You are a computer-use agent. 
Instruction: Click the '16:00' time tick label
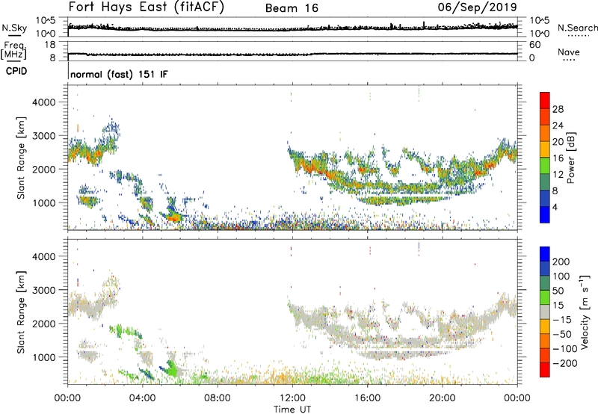click(368, 398)
